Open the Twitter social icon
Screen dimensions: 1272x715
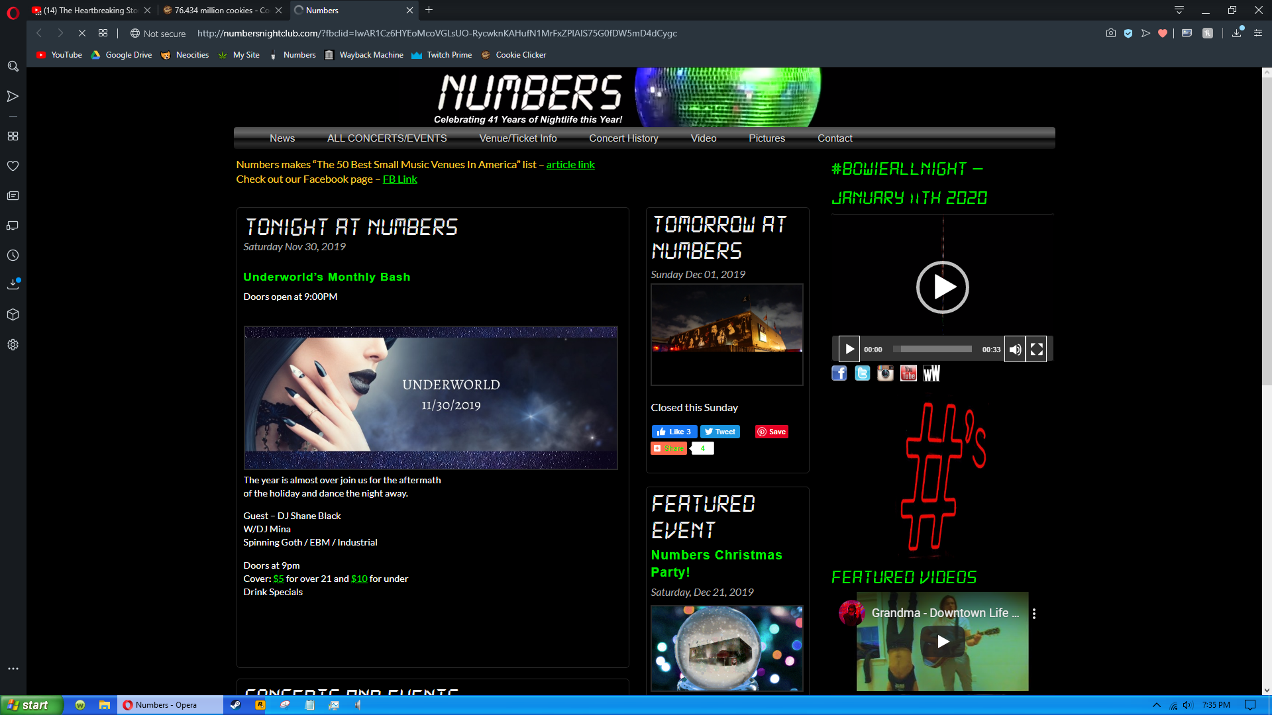862,373
